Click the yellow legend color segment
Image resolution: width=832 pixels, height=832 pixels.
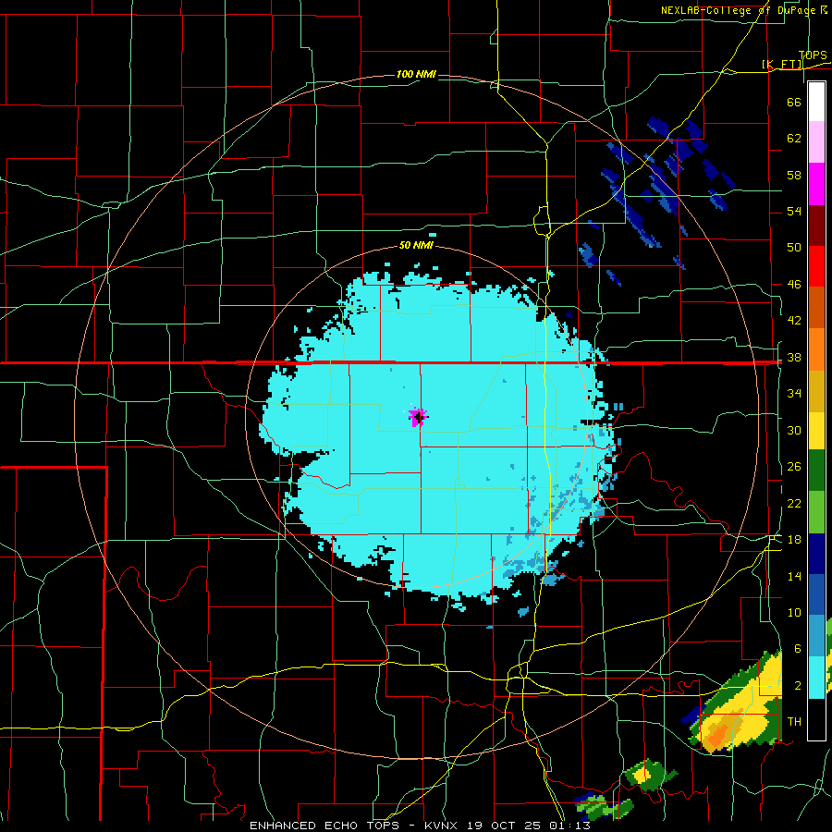816,430
